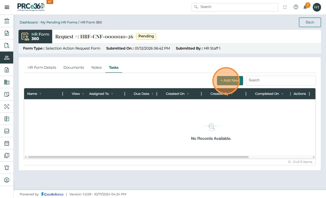Click 'HR Staff 1' submitter text
Viewport: 326px width, 198px height.
pyautogui.click(x=212, y=49)
